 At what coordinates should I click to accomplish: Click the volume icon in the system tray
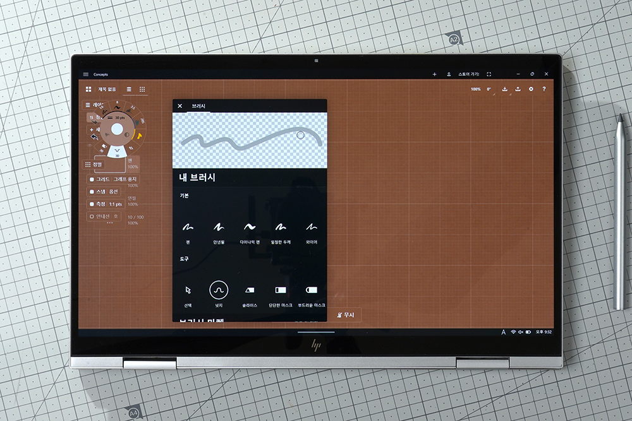(520, 332)
